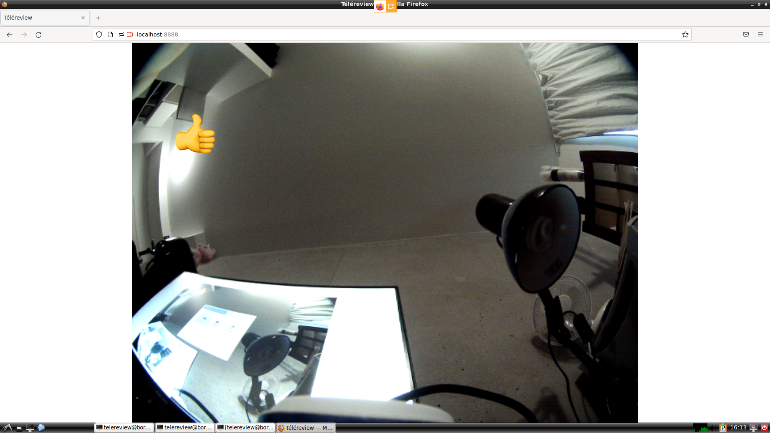The width and height of the screenshot is (770, 433).
Task: Open a new browser tab
Action: point(98,18)
